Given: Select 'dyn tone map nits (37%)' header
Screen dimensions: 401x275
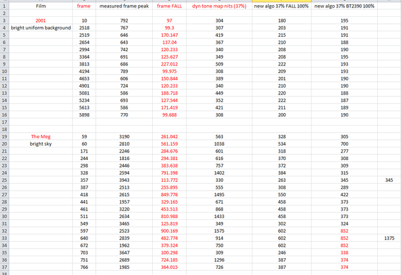Looking at the screenshot, I should click(219, 6).
